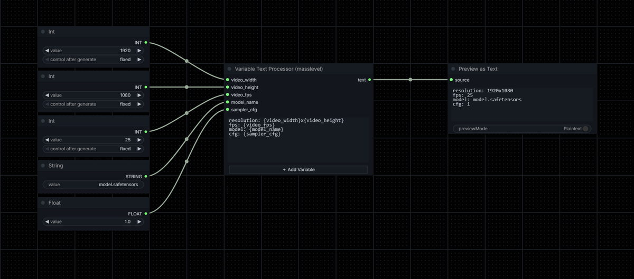
Task: Click the source input port on Preview as Text
Action: pyautogui.click(x=451, y=80)
